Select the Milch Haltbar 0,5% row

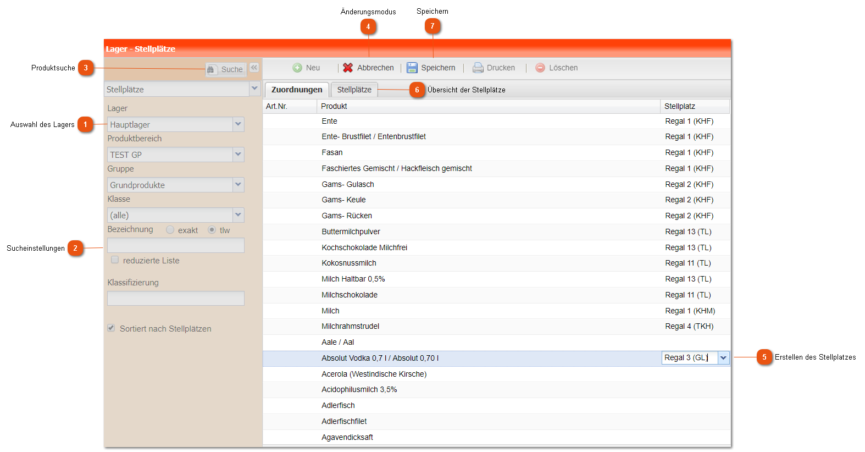click(497, 279)
